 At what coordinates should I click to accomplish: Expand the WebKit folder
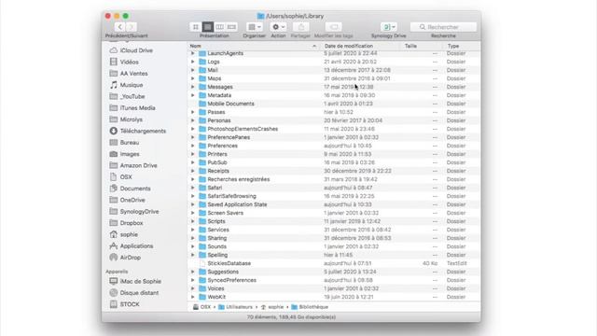[x=193, y=297]
